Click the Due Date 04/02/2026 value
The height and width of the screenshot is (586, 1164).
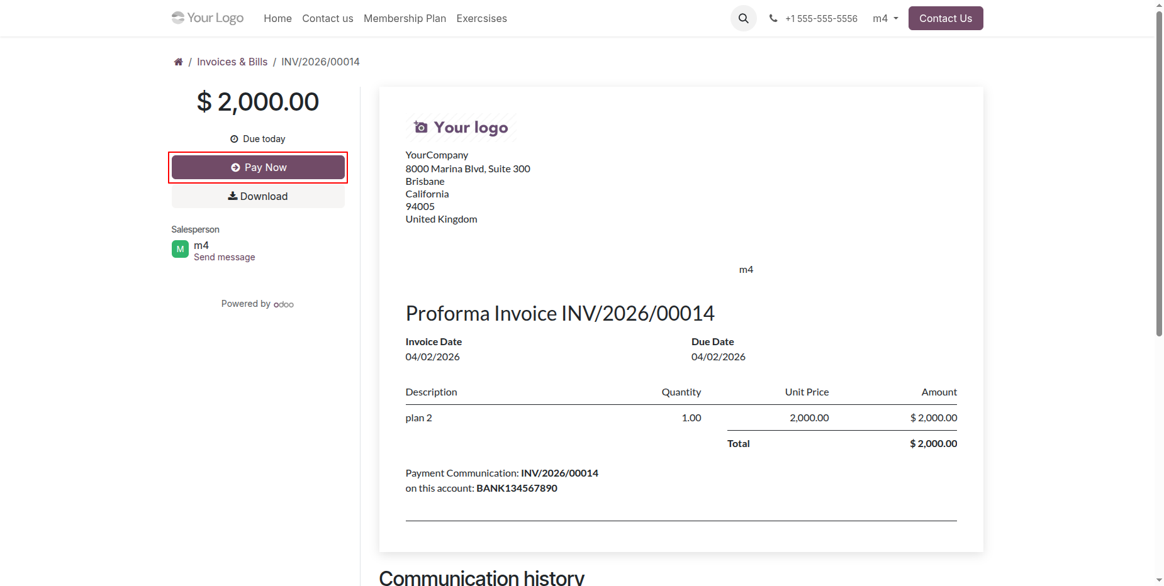[719, 357]
